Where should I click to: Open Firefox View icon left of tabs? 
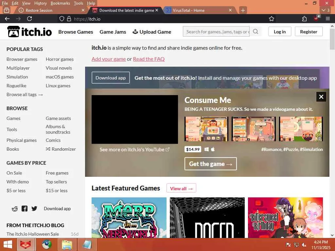tap(7, 10)
